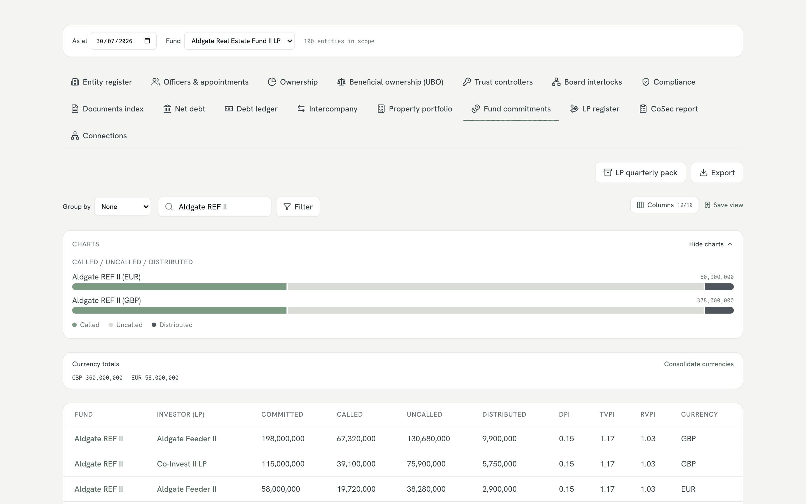The image size is (806, 504).
Task: Open the Fund selector dropdown
Action: (x=240, y=41)
